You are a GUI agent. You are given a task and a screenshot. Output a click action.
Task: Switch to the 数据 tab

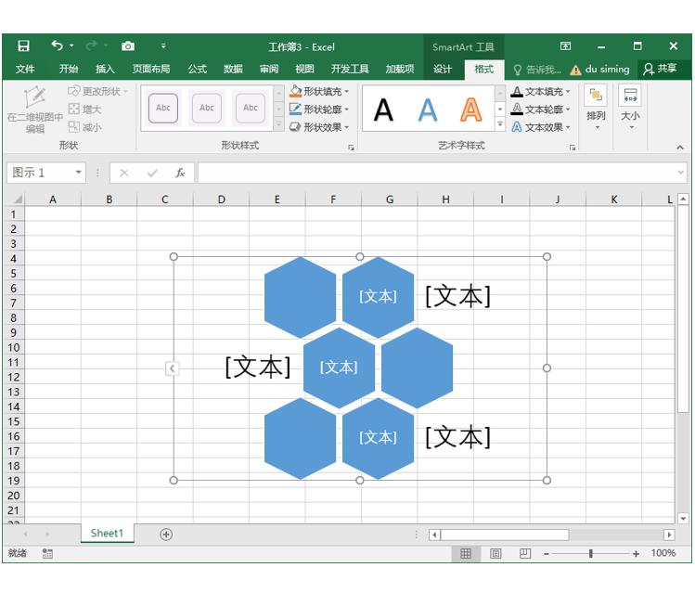coord(233,69)
